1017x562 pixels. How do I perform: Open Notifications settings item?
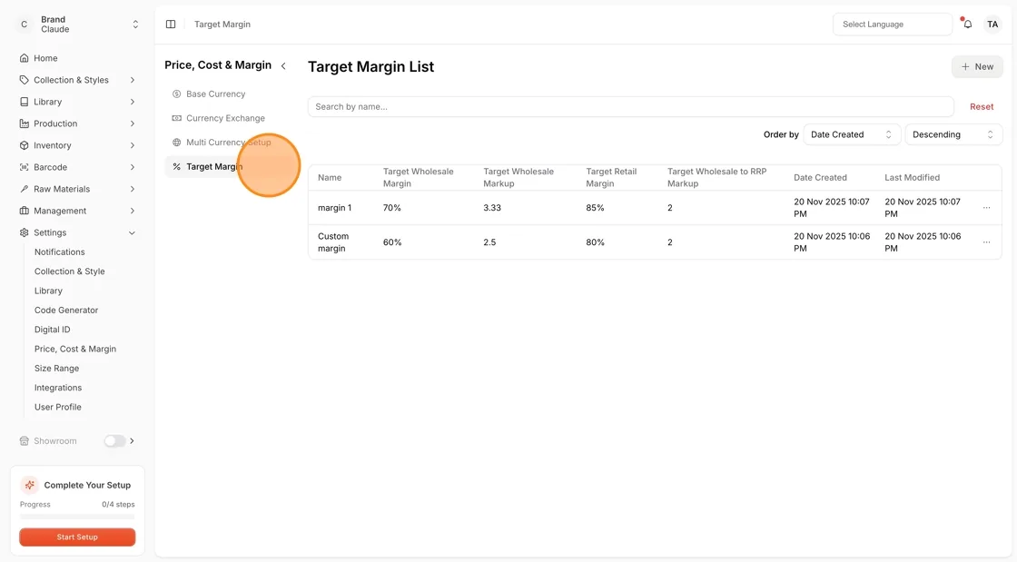point(60,252)
